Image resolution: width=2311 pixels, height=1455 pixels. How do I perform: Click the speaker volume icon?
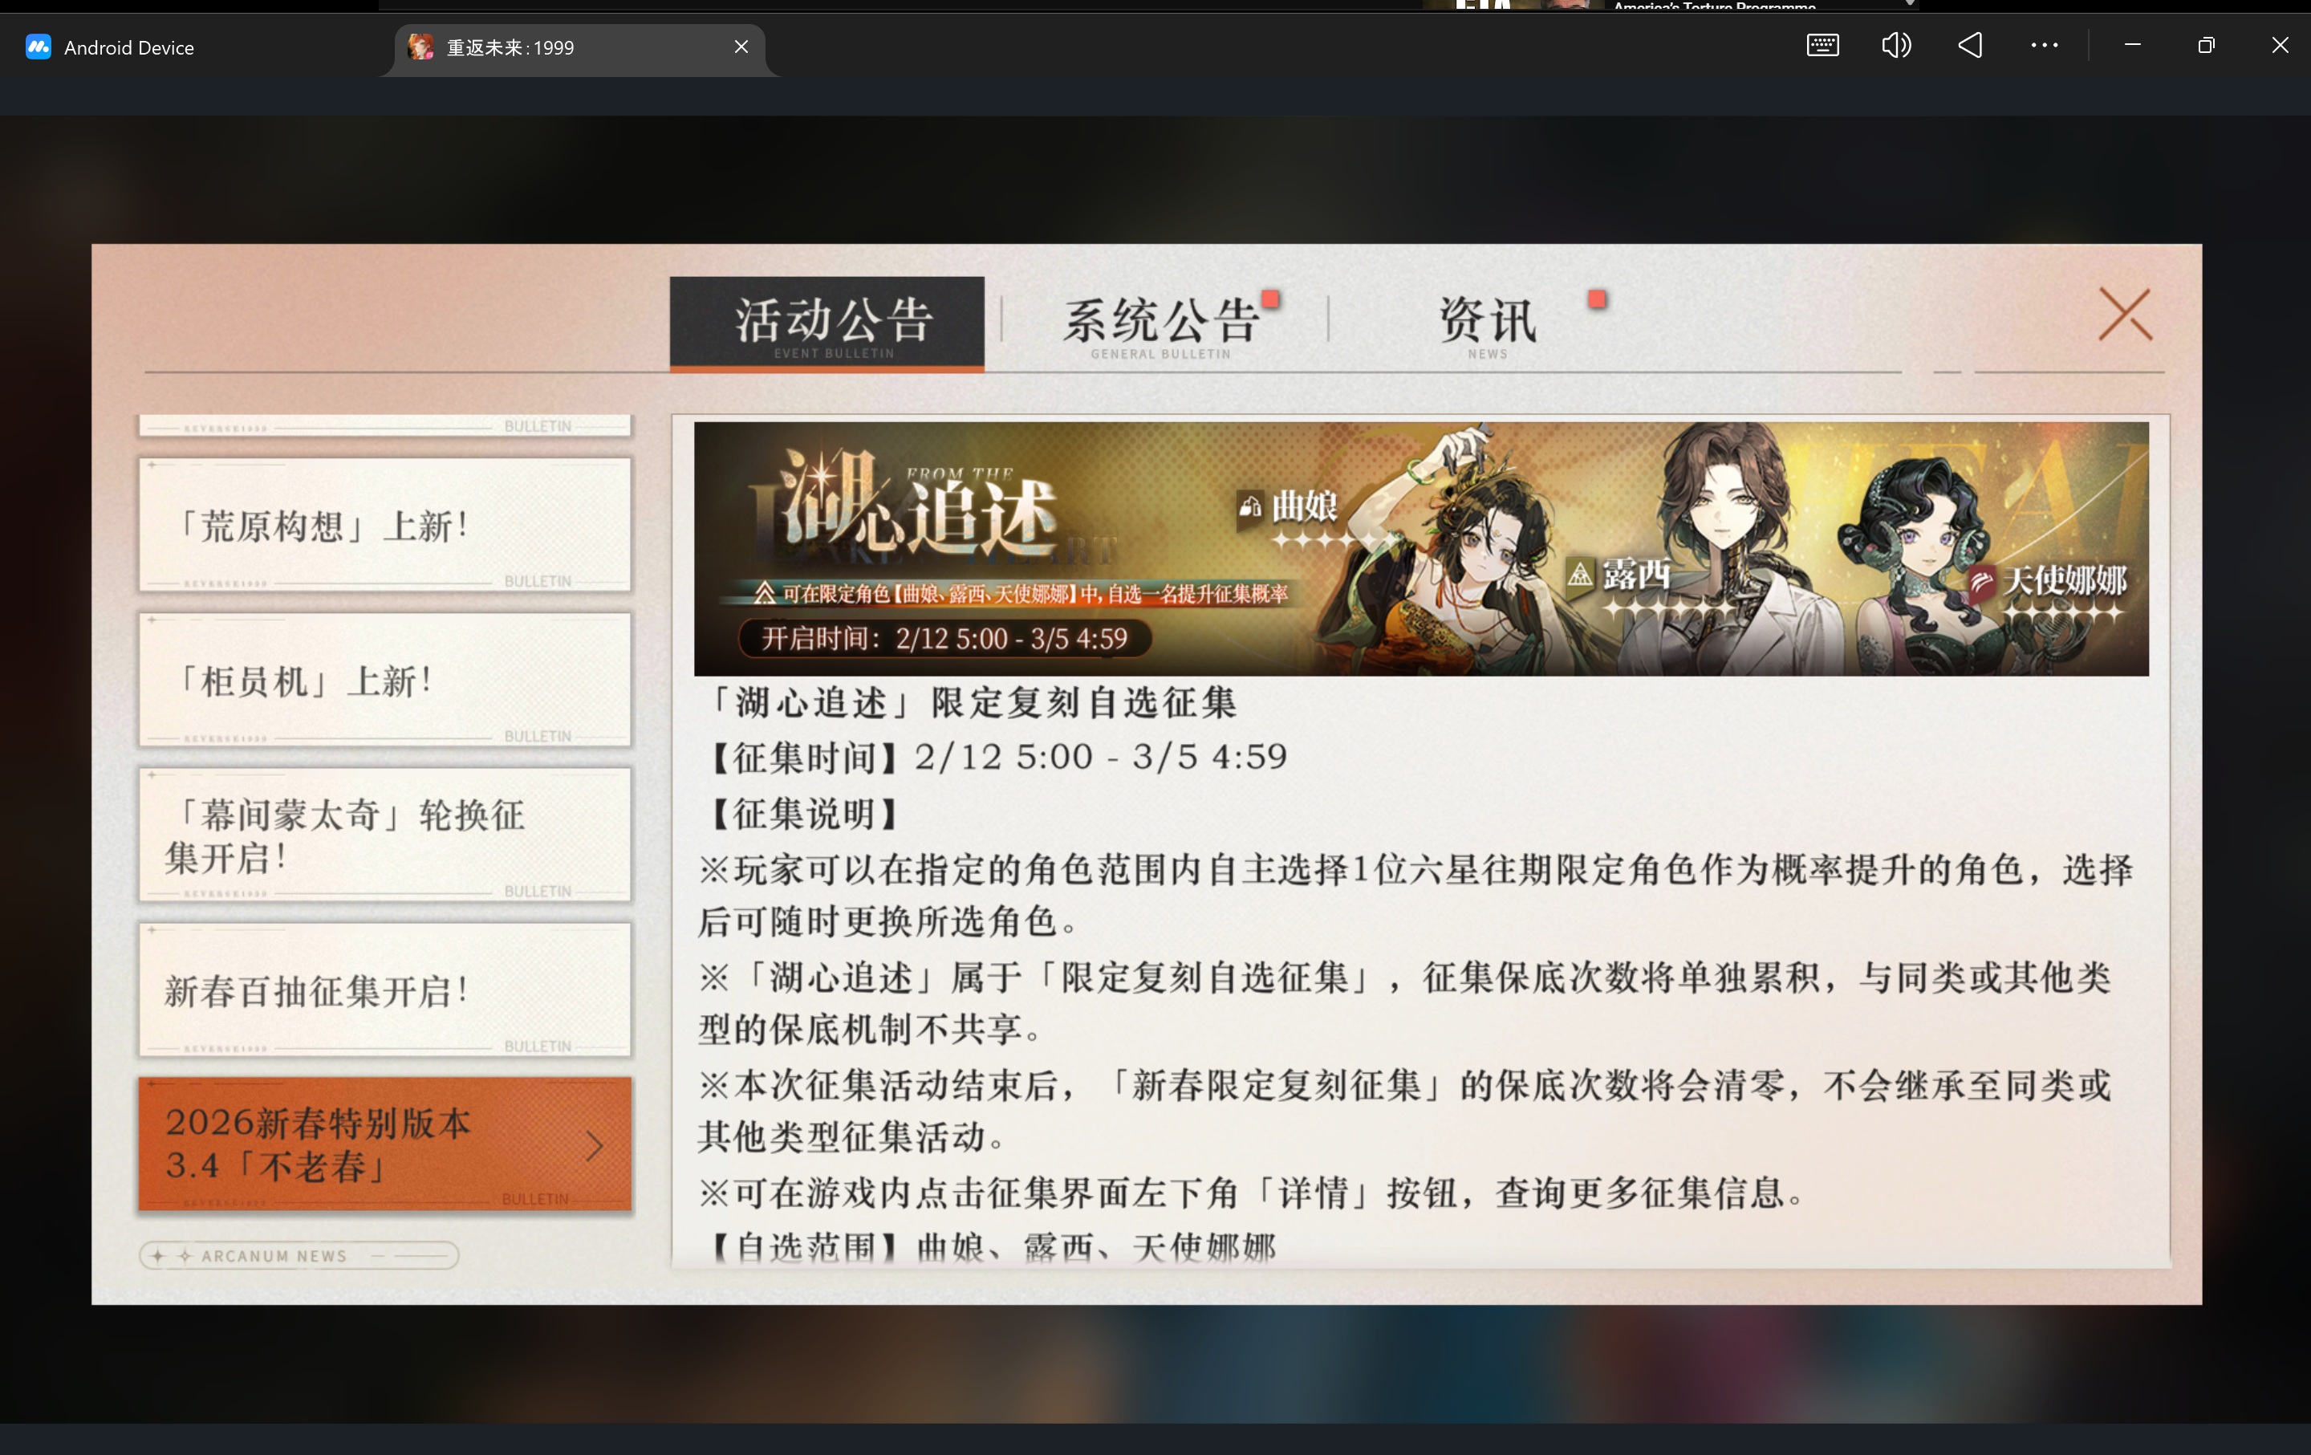pyautogui.click(x=1895, y=45)
